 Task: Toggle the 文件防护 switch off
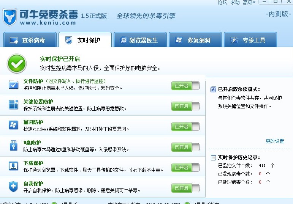[185, 86]
